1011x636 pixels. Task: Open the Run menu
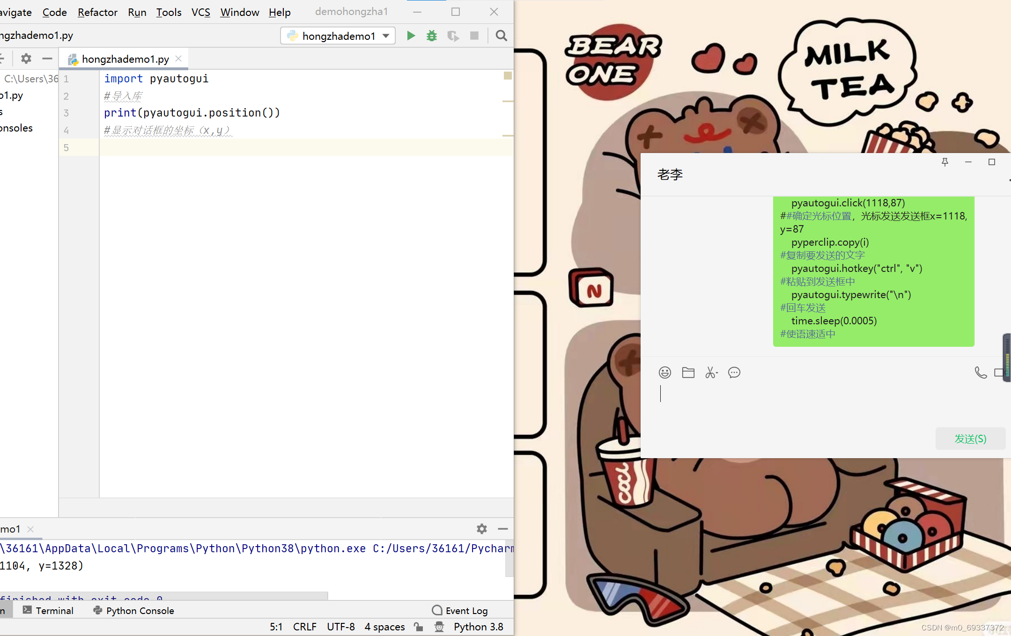click(137, 12)
